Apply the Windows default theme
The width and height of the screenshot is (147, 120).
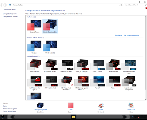click(34, 47)
